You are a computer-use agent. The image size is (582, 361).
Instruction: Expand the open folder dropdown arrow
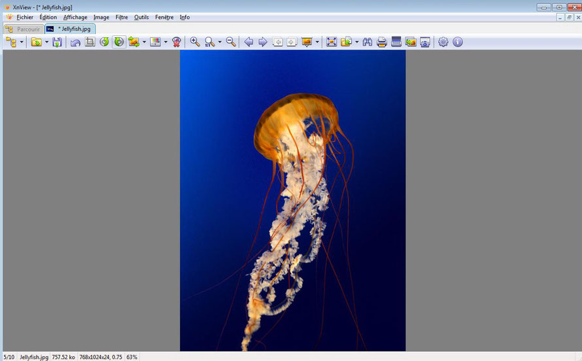coord(47,43)
